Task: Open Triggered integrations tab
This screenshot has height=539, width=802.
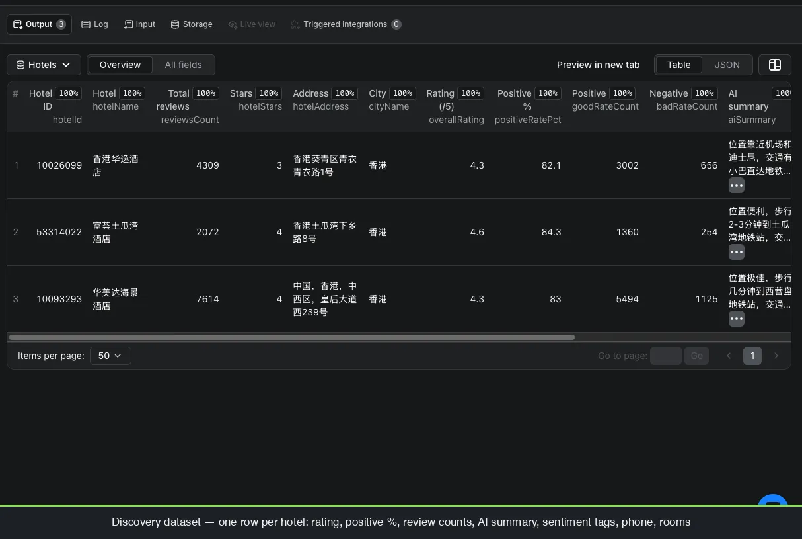Action: [346, 24]
